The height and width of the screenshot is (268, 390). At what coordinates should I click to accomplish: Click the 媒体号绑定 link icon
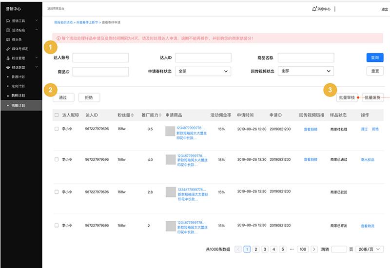point(8,49)
